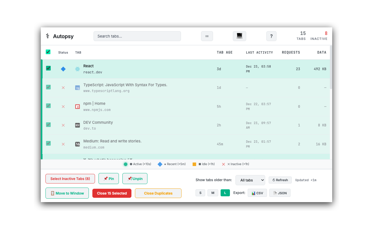Open the help question mark panel
The height and width of the screenshot is (233, 373).
(x=271, y=36)
